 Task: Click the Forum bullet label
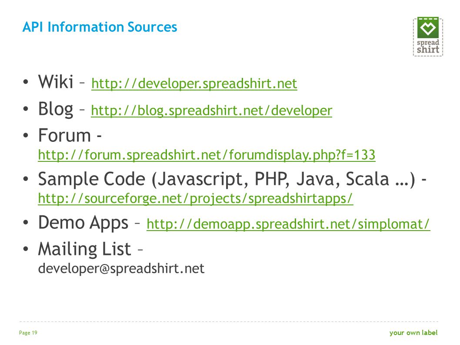[x=64, y=136]
